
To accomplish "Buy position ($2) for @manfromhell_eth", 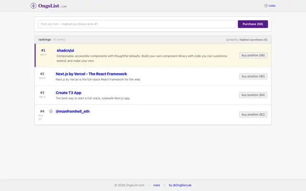I will (253, 115).
